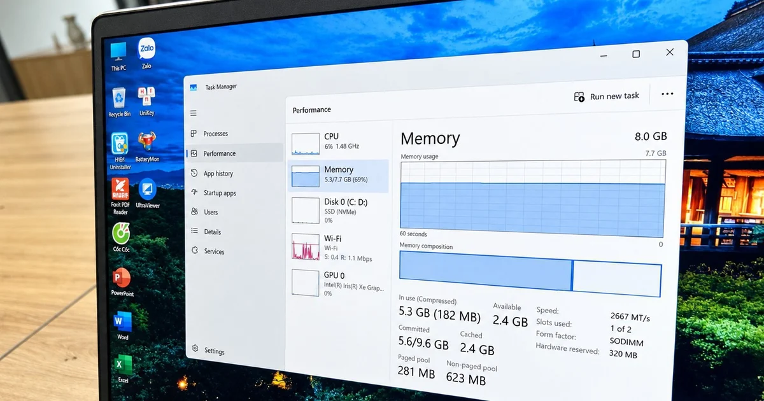Click the Startup apps sidebar icon
The image size is (764, 401).
[x=194, y=192]
